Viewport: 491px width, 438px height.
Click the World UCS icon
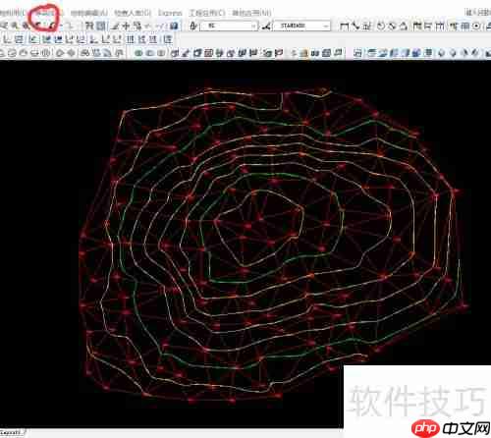coord(47,39)
